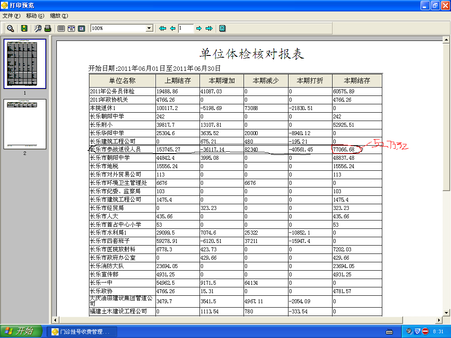Click the 长乐市水利局1 row name
Viewport: 451px width, 338px height.
(x=108, y=232)
